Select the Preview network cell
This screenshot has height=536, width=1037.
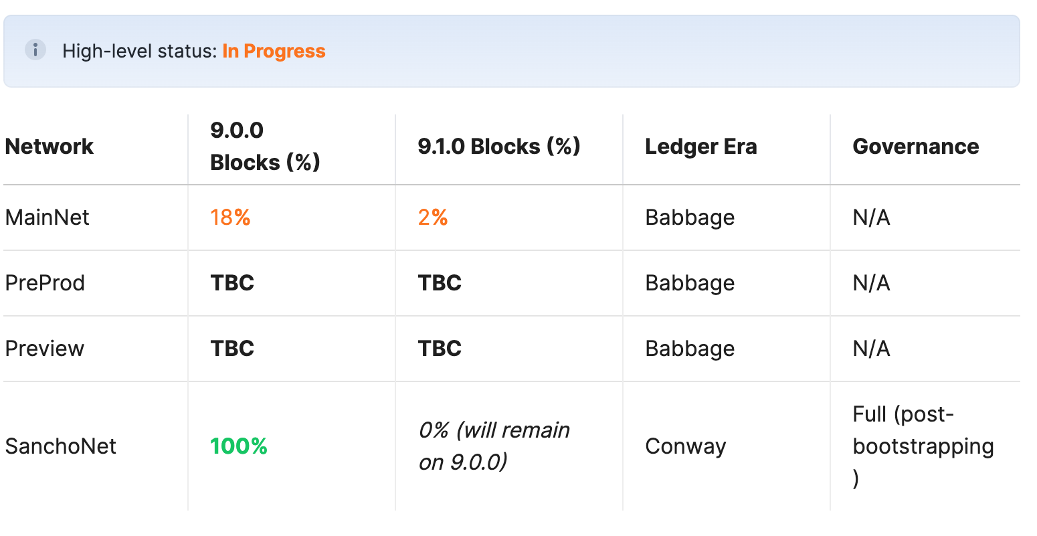pyautogui.click(x=45, y=349)
